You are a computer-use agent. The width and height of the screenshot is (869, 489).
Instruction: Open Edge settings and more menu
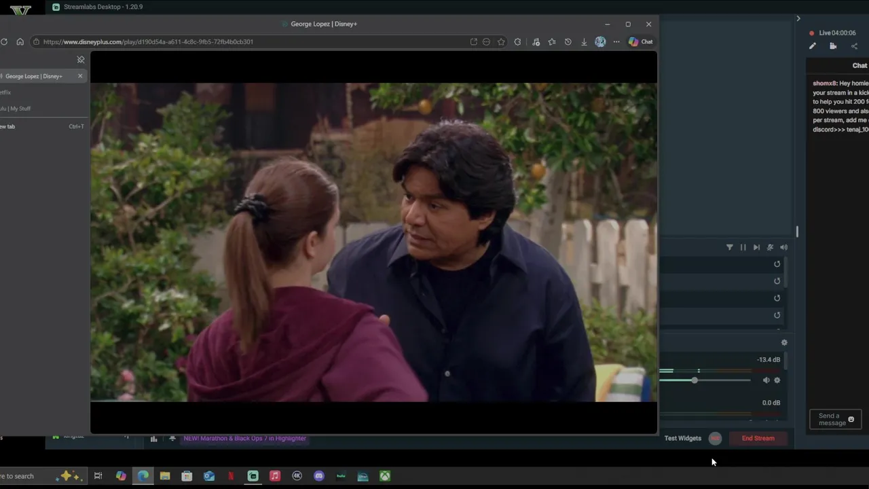click(616, 41)
